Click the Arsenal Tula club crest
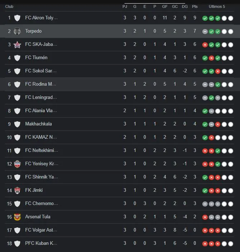 pyautogui.click(x=17, y=217)
